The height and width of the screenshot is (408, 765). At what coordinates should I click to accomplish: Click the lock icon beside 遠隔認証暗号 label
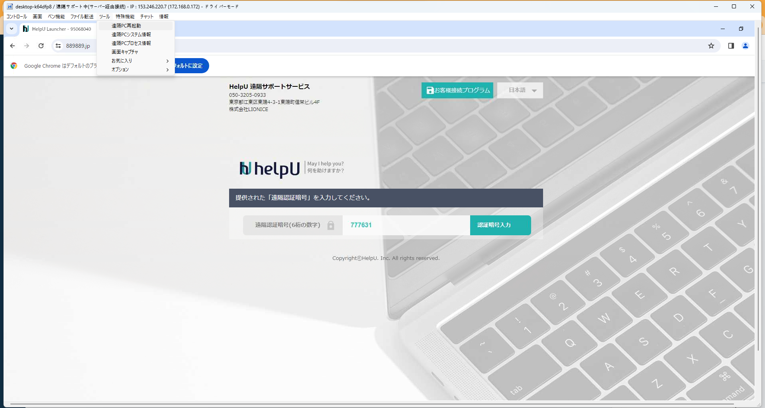pyautogui.click(x=331, y=225)
